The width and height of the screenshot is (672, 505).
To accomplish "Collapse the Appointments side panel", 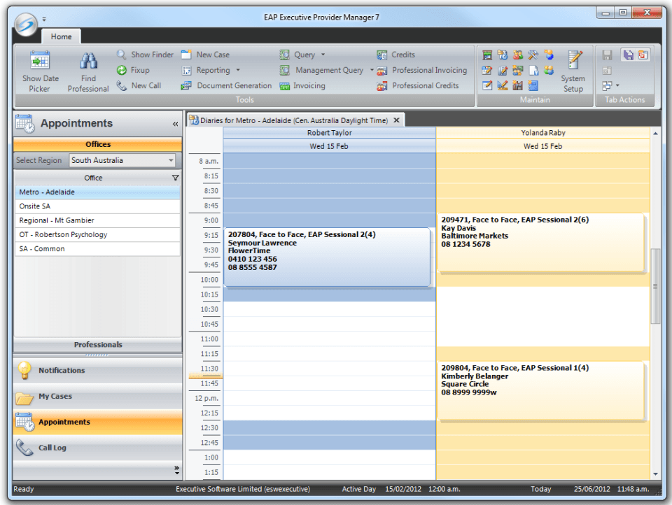I will [x=175, y=124].
